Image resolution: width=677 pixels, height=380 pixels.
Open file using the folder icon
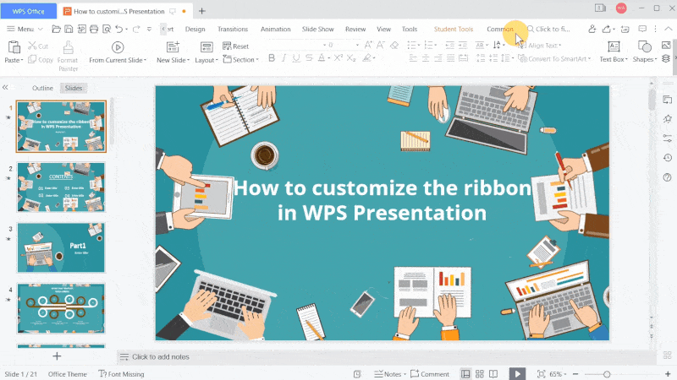click(x=56, y=29)
